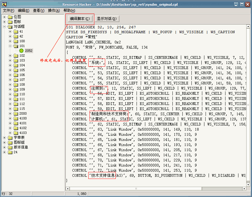Viewport: 252px width, 197px height.
Task: Click the folder icon for 41
Action: pos(16,31)
